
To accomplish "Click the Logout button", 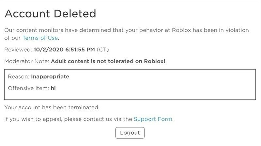I will 130,133.
